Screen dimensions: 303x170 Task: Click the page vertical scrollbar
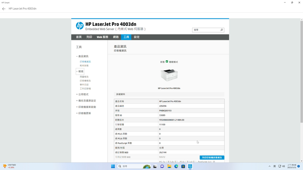pyautogui.click(x=302, y=72)
